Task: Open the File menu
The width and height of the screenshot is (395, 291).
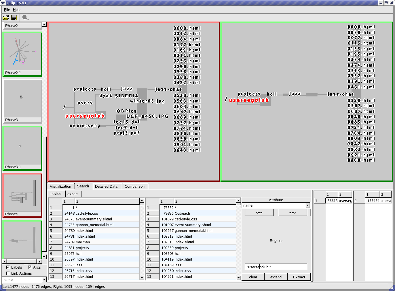Action: [7, 10]
